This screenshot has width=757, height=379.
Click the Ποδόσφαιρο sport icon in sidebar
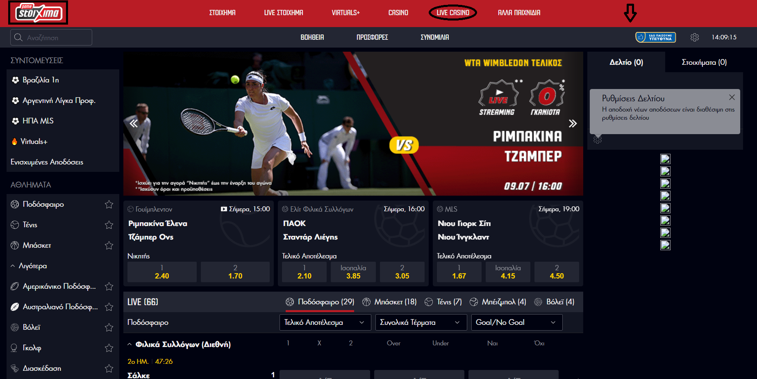(15, 204)
